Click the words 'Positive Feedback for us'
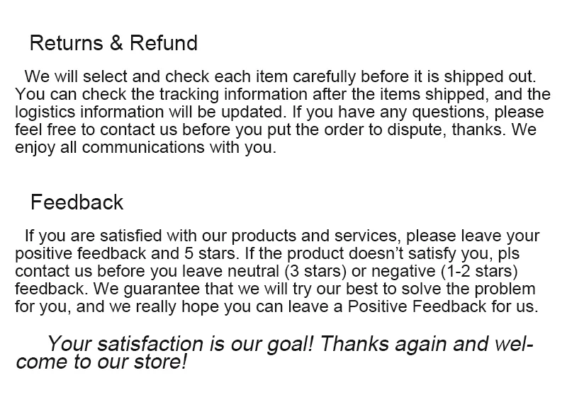Viewport: 567px width, 409px height. (x=443, y=306)
